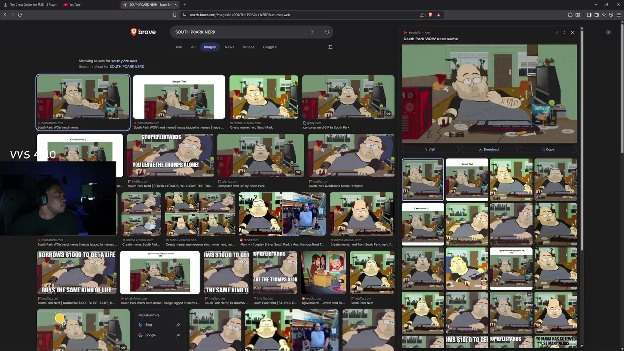Reload the current page

(x=20, y=15)
